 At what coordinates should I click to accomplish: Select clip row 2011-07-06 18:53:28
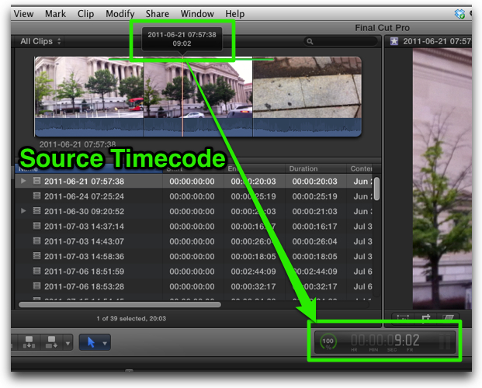(x=194, y=286)
